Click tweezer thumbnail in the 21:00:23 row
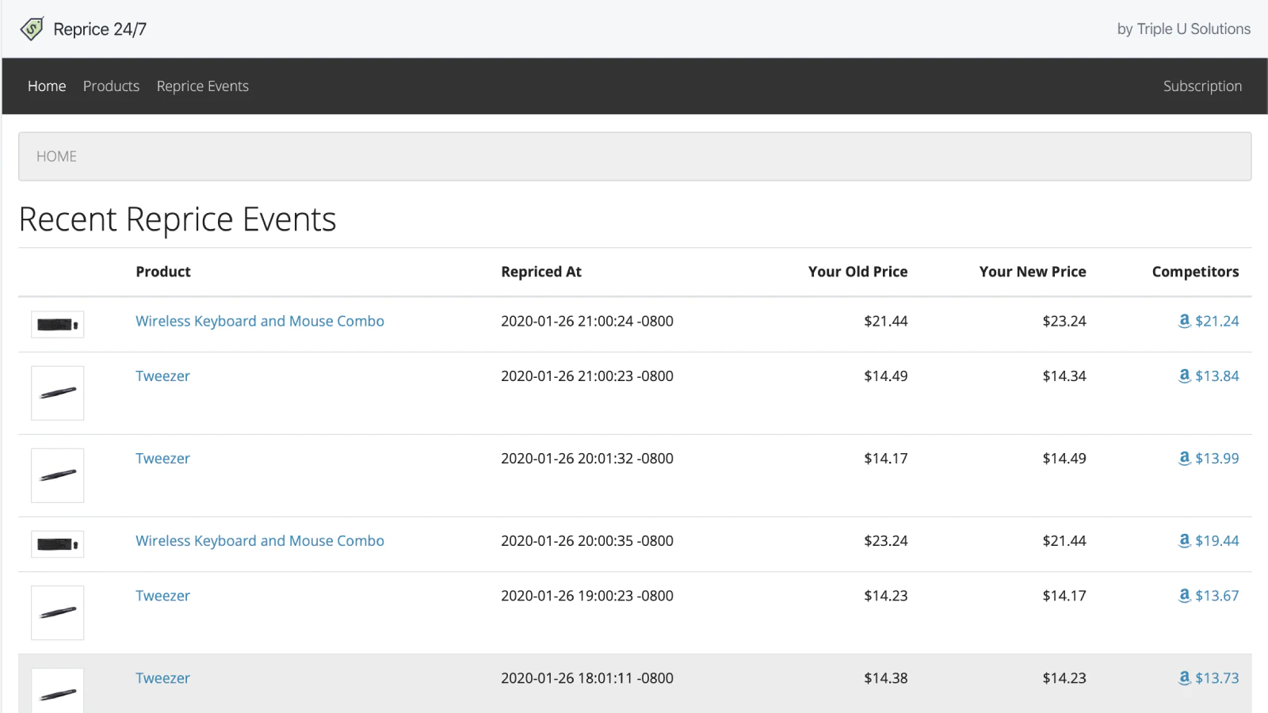The height and width of the screenshot is (713, 1268). (x=57, y=393)
